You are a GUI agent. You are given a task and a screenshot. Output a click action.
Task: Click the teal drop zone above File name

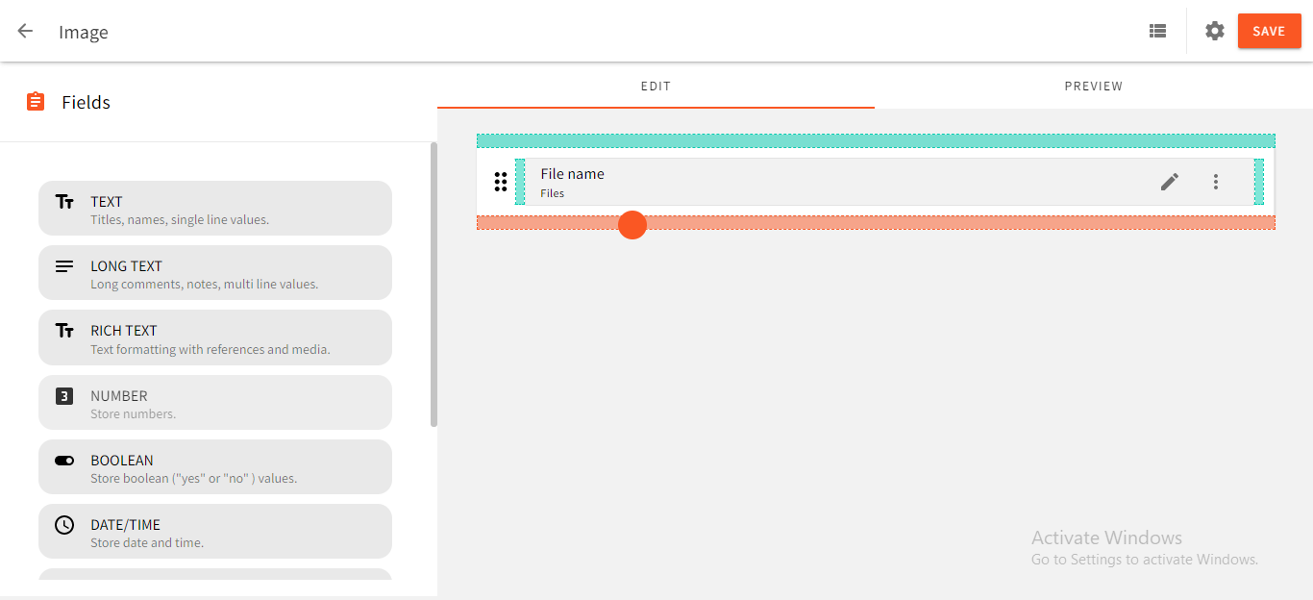(876, 140)
